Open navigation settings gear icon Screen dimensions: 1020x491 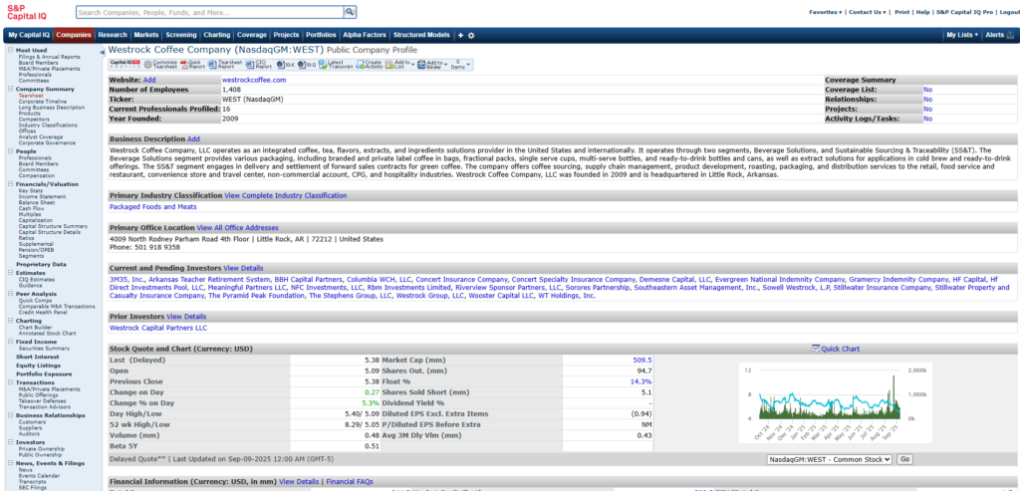pyautogui.click(x=471, y=35)
